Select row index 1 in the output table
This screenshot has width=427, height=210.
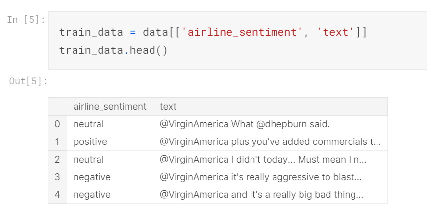(x=57, y=142)
